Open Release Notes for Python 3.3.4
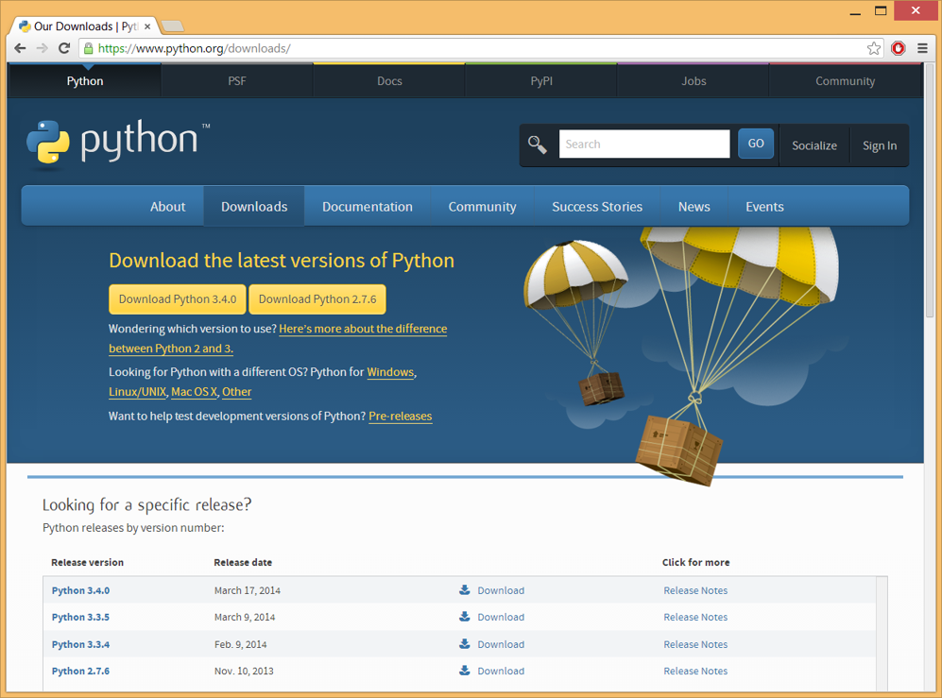 coord(695,644)
